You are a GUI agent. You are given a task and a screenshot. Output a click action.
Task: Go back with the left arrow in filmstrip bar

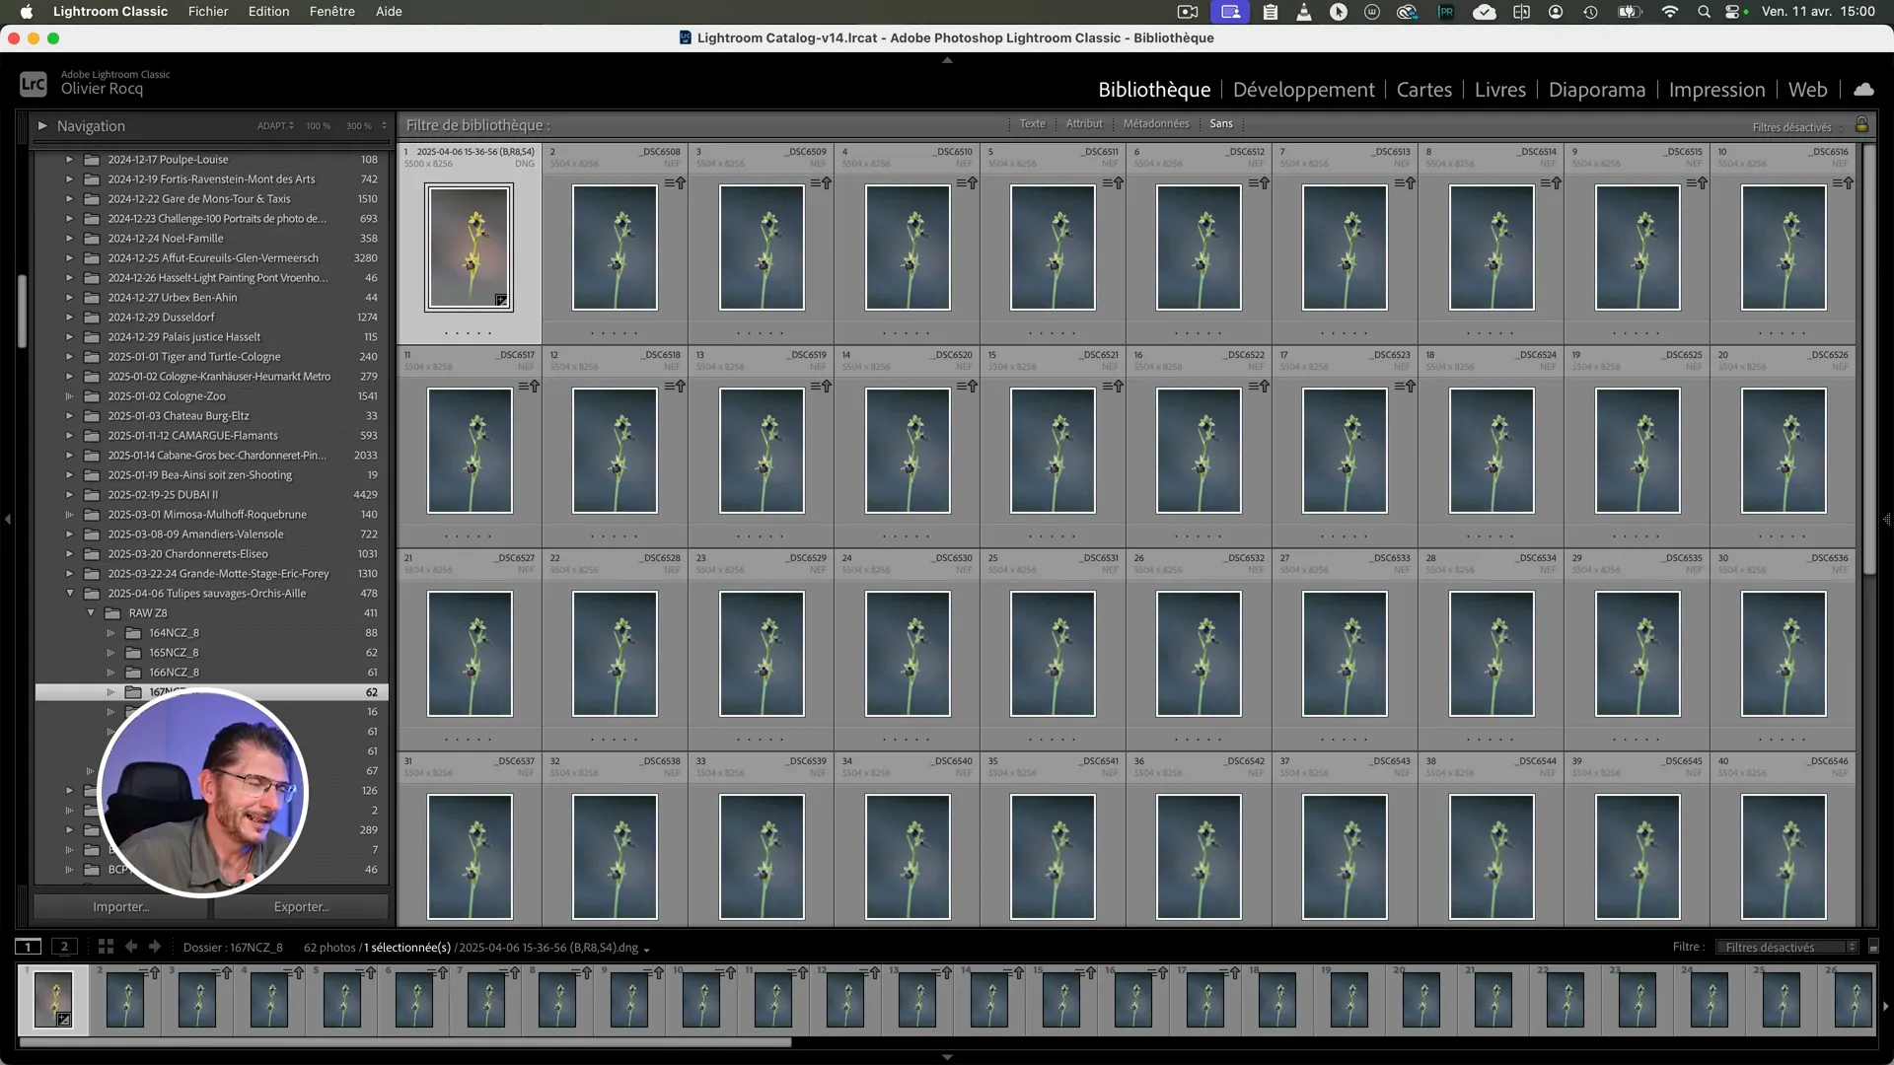click(x=131, y=947)
